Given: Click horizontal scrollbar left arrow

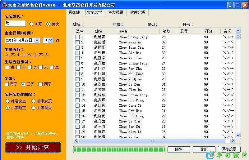Looking at the screenshot, I should tap(76, 141).
